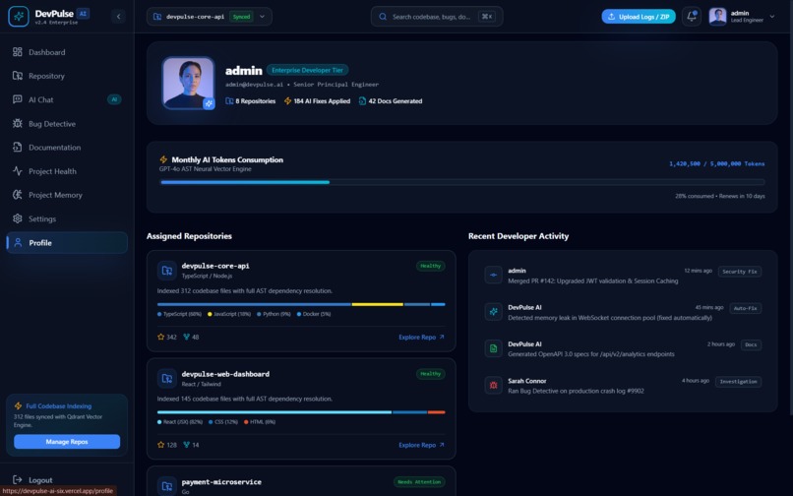The height and width of the screenshot is (496, 793).
Task: Open notifications bell icon
Action: click(692, 16)
